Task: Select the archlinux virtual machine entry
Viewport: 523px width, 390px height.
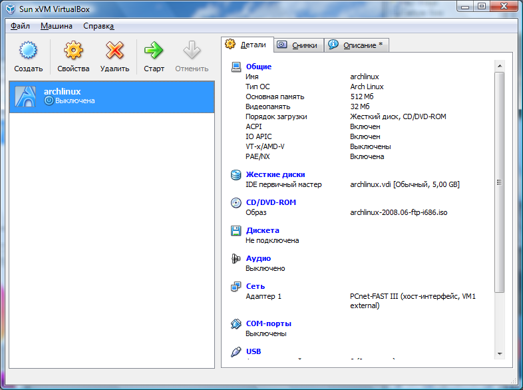Action: pos(112,97)
